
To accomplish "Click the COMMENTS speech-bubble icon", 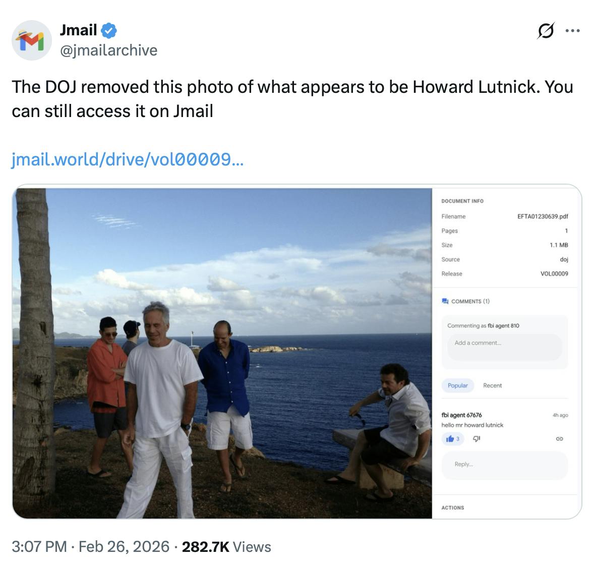I will point(445,301).
